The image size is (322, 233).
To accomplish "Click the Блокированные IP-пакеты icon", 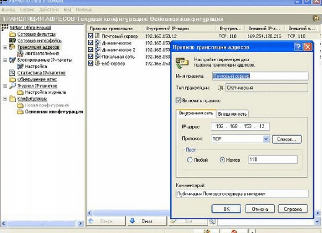I will pyautogui.click(x=12, y=60).
